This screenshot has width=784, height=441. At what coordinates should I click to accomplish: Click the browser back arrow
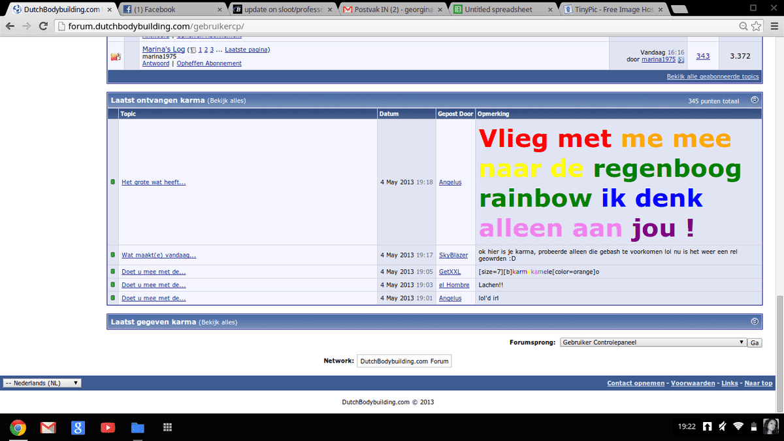tap(10, 26)
